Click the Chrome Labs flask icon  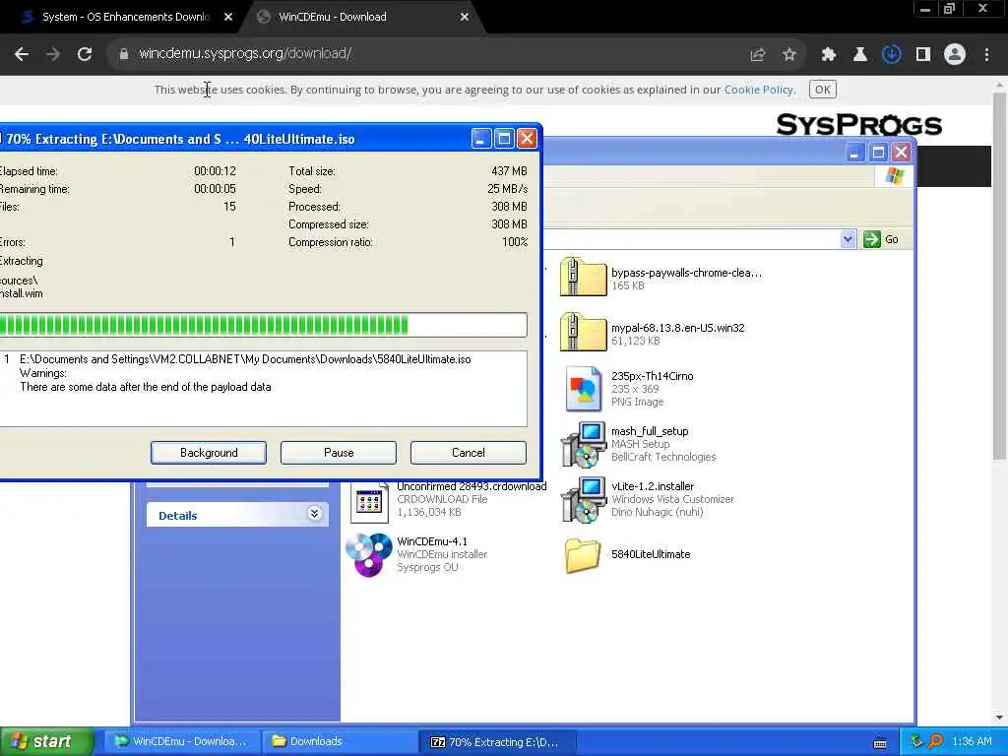click(x=859, y=55)
